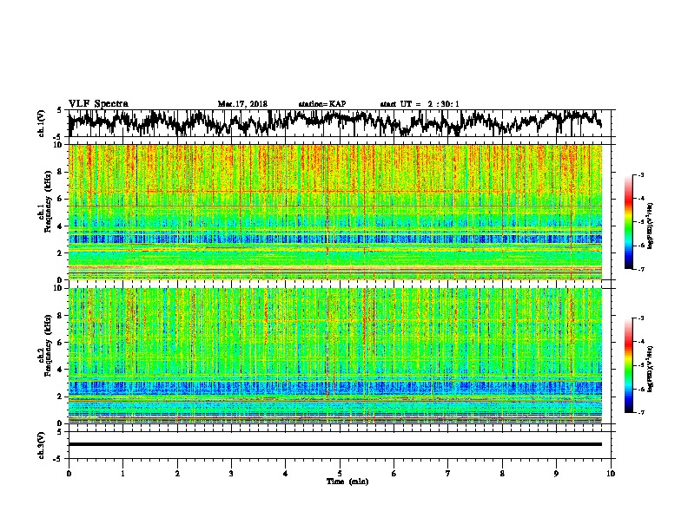Click the "2" kHz tick of ch.2 spectrogram
This screenshot has width=688, height=531.
pos(60,397)
